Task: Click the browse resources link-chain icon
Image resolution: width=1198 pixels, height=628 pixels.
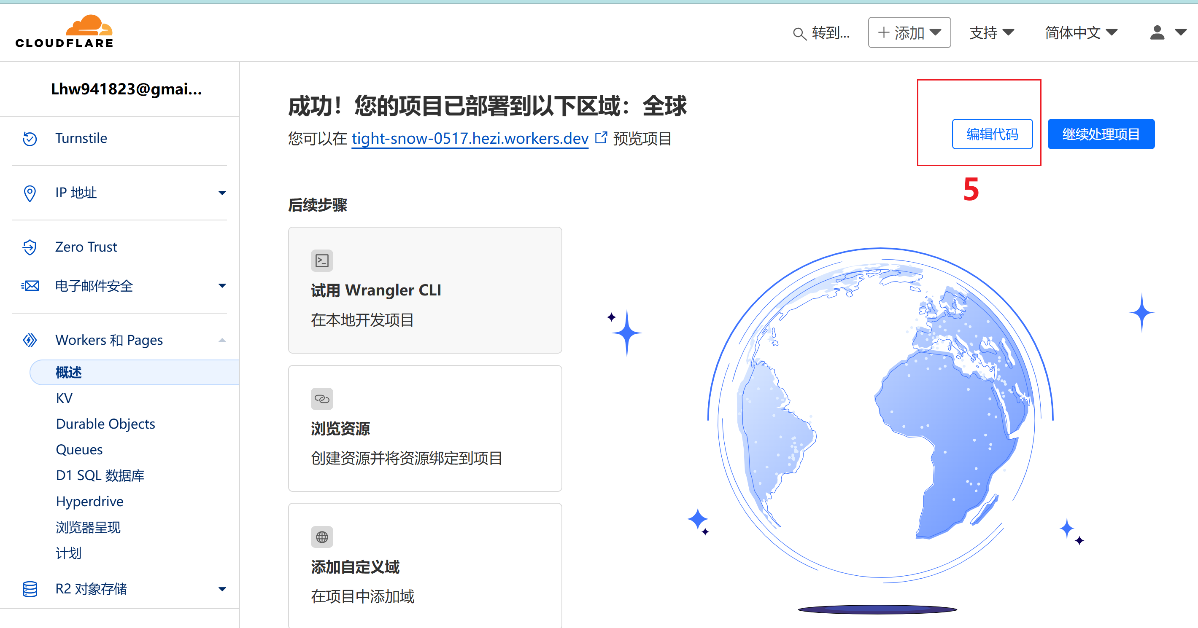Action: [322, 399]
